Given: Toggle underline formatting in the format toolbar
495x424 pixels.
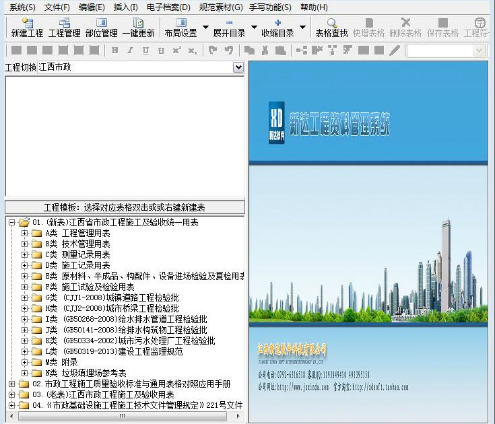Looking at the screenshot, I should pos(145,50).
